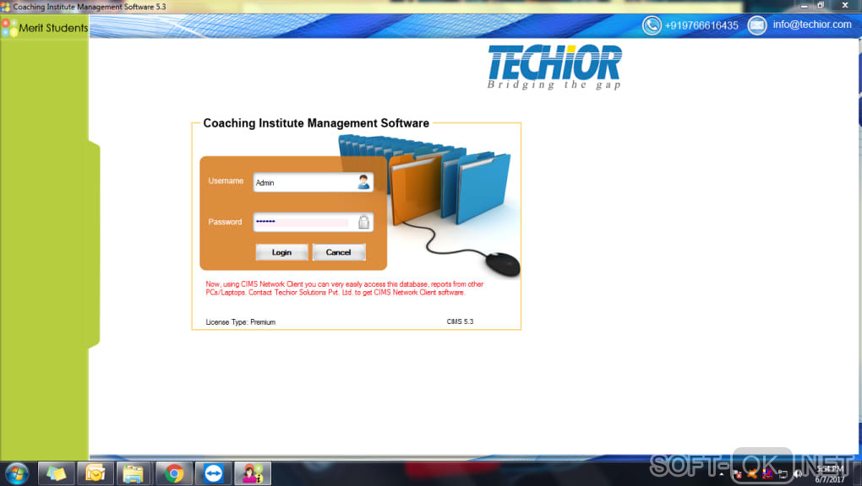This screenshot has height=486, width=862.
Task: Click the Action Center flag tray icon
Action: point(738,474)
